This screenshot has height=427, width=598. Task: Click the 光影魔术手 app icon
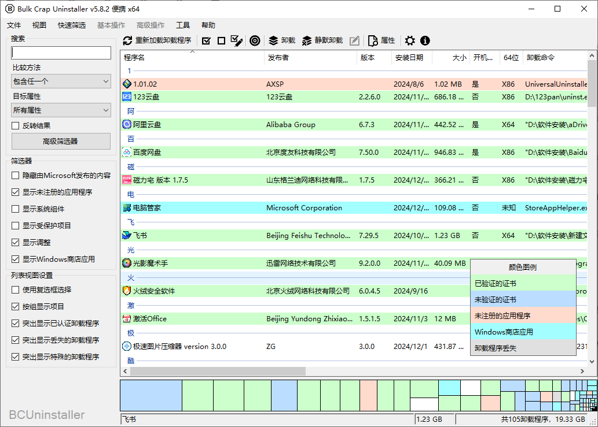coord(127,263)
